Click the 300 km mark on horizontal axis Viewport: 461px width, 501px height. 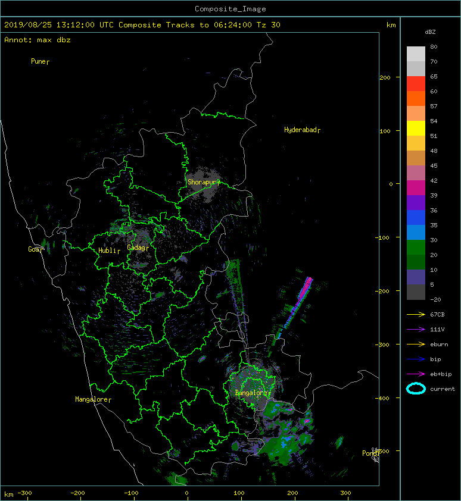(x=345, y=493)
